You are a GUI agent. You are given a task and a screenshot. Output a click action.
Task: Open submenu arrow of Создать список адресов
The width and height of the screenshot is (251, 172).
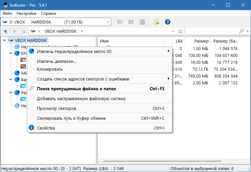[x=168, y=78]
